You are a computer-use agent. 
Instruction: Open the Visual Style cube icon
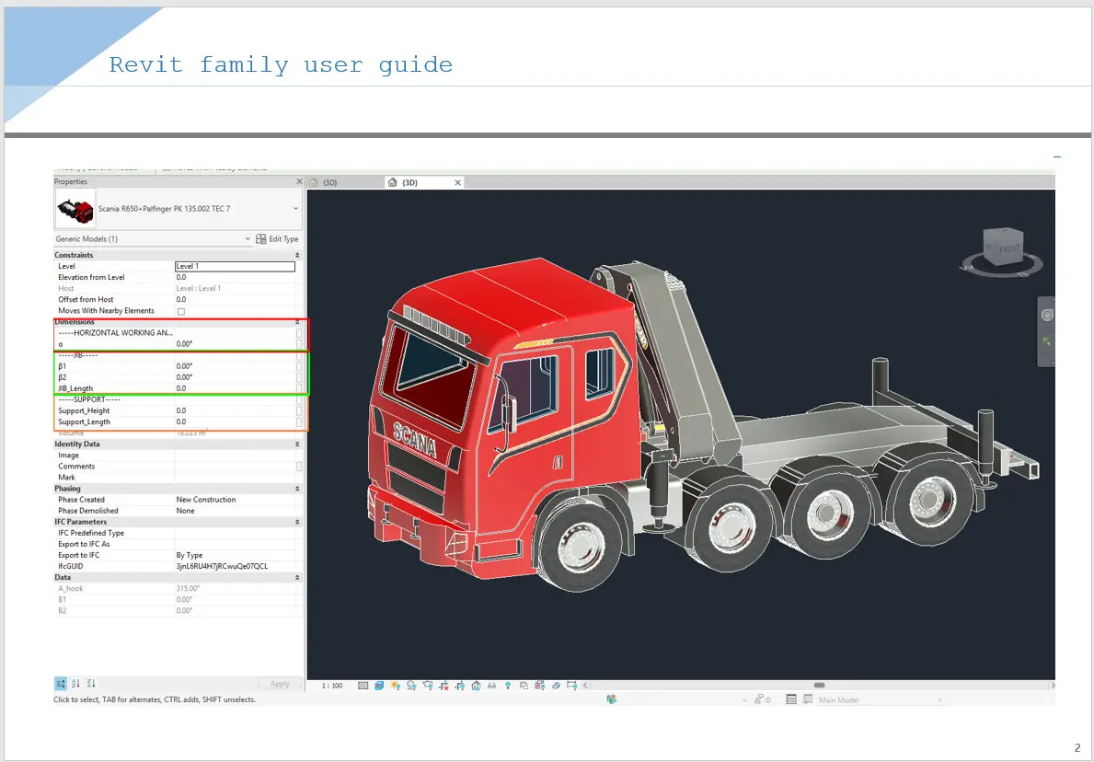point(379,686)
